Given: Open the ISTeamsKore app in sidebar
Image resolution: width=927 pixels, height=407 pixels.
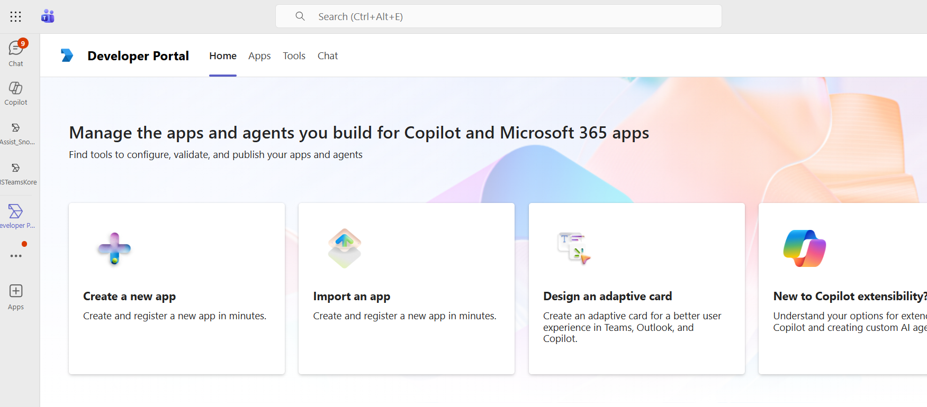Looking at the screenshot, I should pos(16,173).
